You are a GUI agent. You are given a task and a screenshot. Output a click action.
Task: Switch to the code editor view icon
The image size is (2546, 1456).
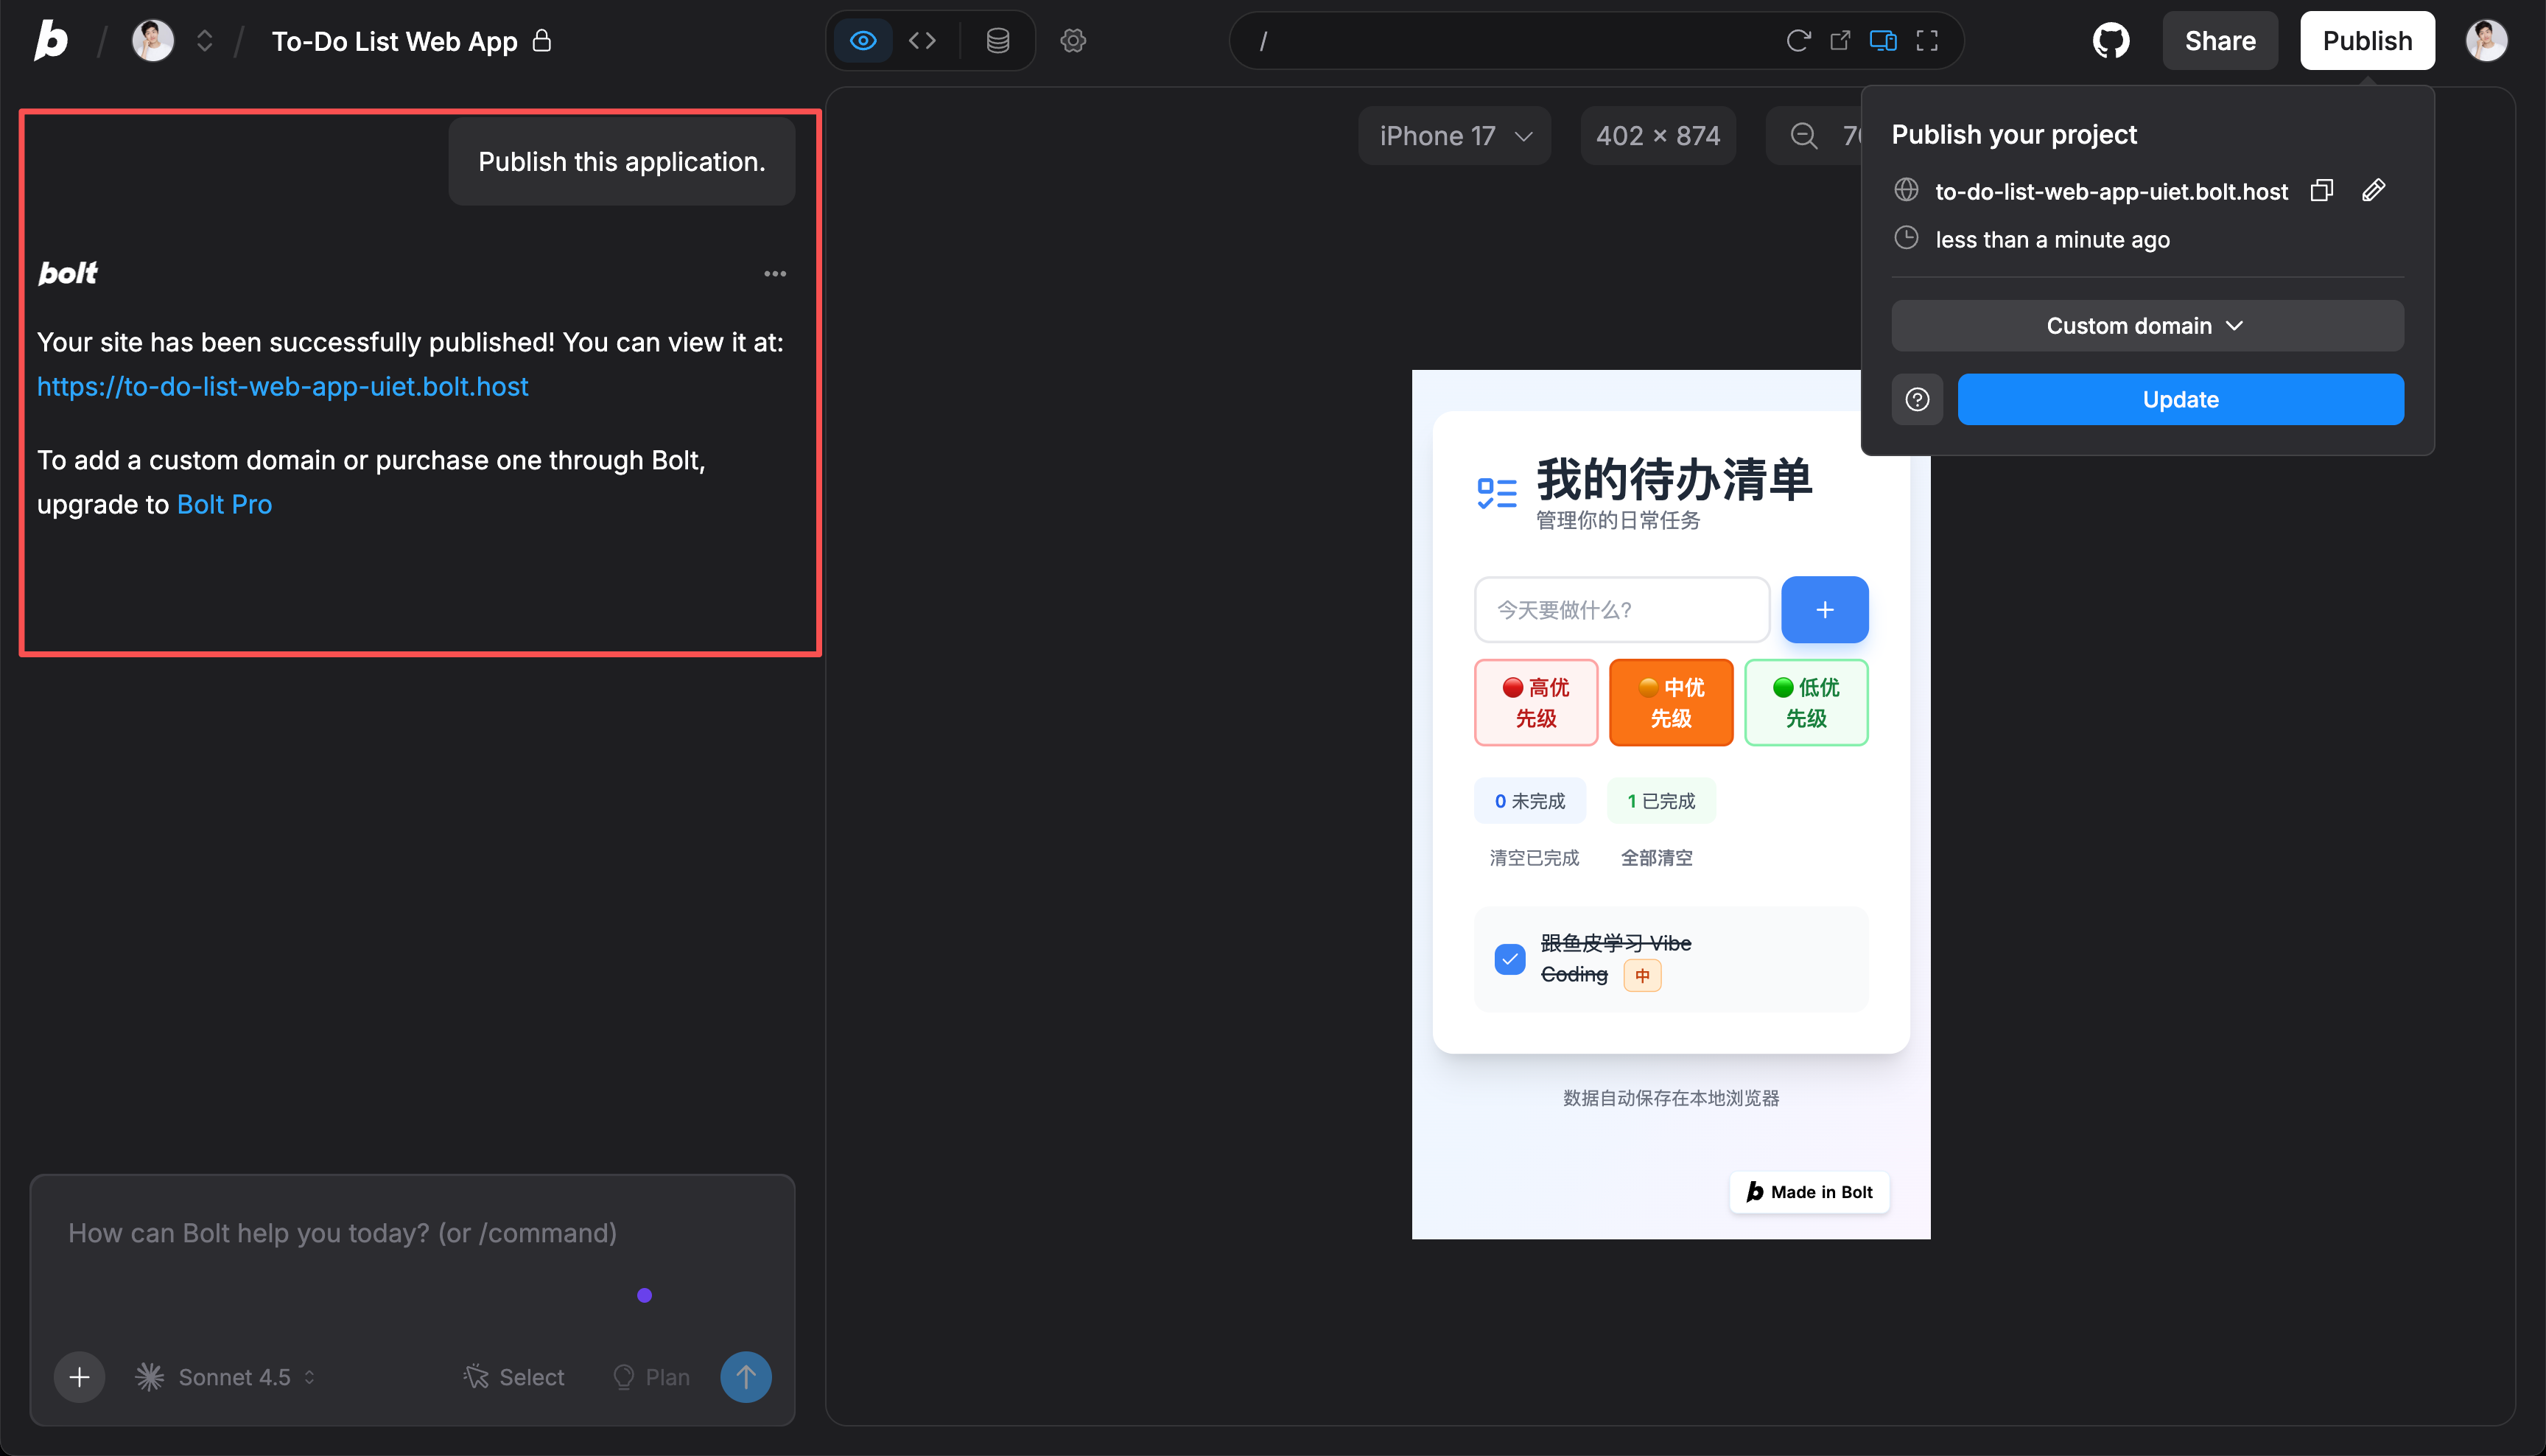click(922, 41)
